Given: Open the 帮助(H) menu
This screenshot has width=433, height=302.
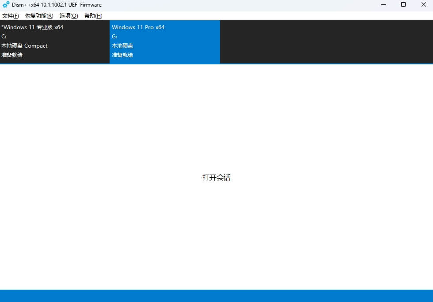Looking at the screenshot, I should 93,16.
